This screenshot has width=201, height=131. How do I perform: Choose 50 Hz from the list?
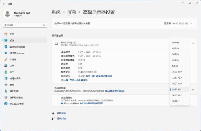180,101
